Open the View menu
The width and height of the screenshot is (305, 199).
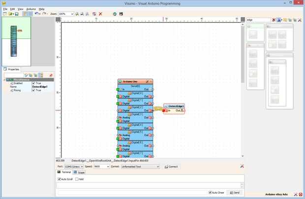[x=21, y=9]
